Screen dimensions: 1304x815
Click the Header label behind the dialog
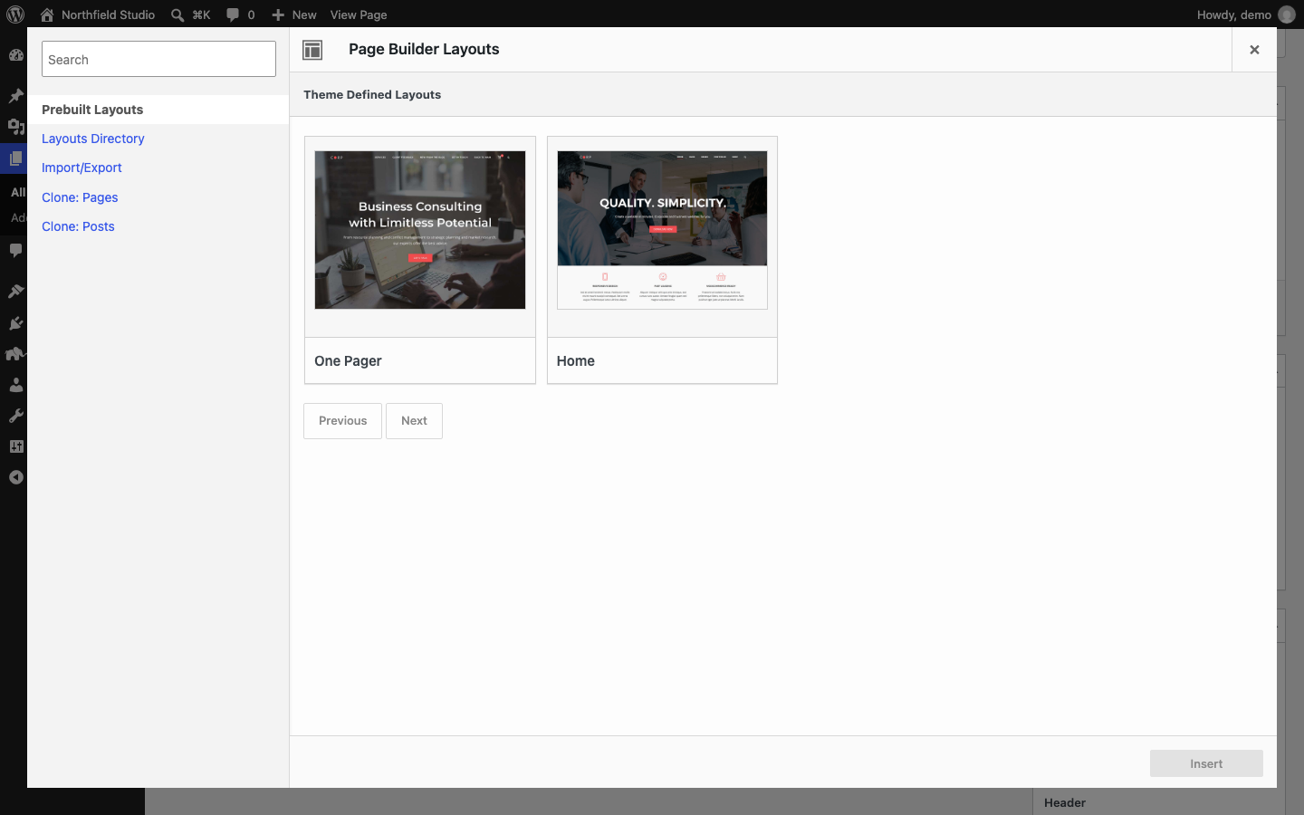[x=1065, y=802]
